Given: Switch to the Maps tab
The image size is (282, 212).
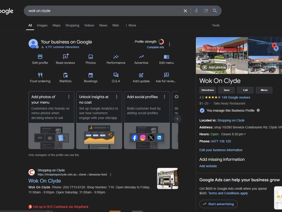Looking at the screenshot, I should point(56,25).
